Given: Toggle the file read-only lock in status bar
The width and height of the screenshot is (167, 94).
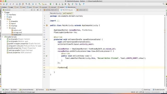Looking at the screenshot, I should [164, 92].
